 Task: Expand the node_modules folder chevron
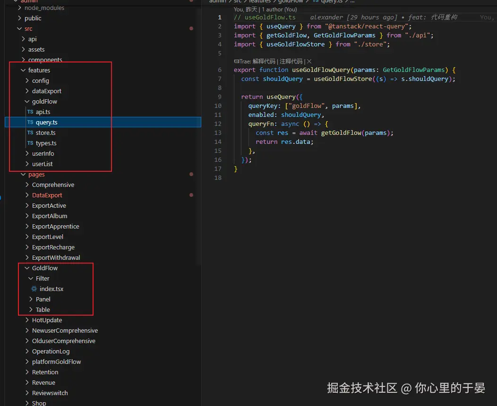pyautogui.click(x=20, y=8)
